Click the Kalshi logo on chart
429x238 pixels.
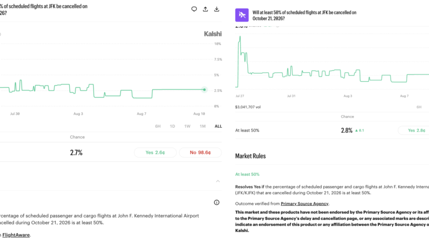pos(212,34)
